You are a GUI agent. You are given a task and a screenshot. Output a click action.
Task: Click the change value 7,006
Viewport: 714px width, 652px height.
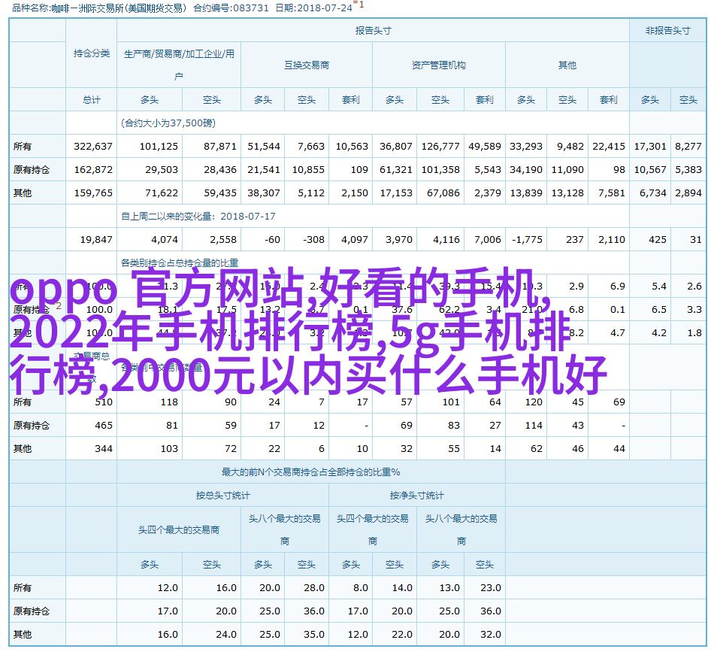tap(488, 239)
